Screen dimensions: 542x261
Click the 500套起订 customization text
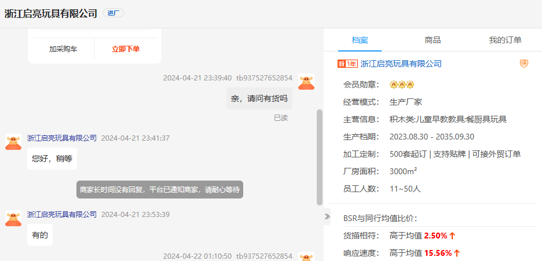tap(408, 154)
